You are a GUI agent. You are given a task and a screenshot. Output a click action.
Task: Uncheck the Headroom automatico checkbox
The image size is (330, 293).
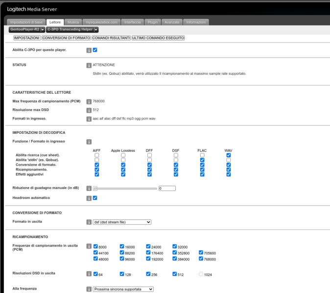click(95, 198)
